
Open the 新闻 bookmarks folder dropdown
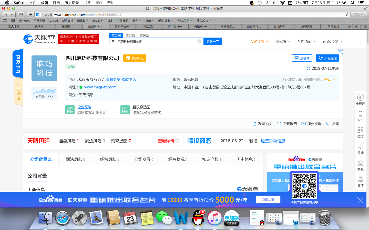coord(137,21)
